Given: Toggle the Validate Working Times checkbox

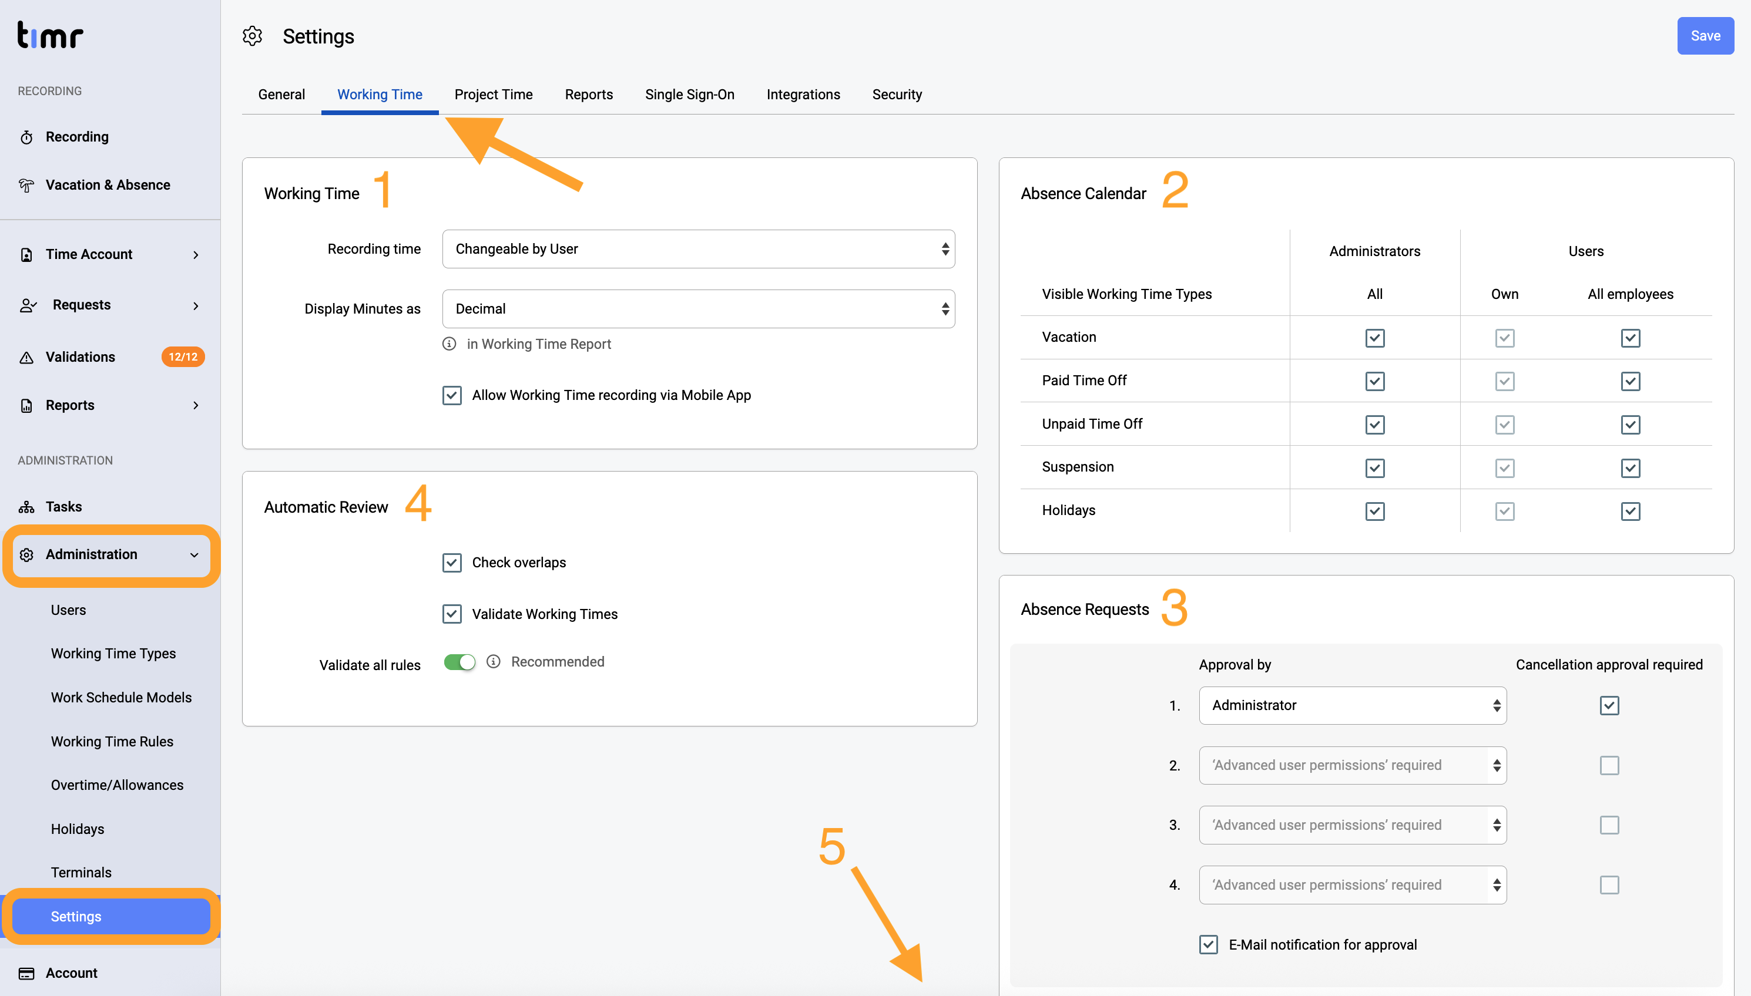Looking at the screenshot, I should [452, 614].
